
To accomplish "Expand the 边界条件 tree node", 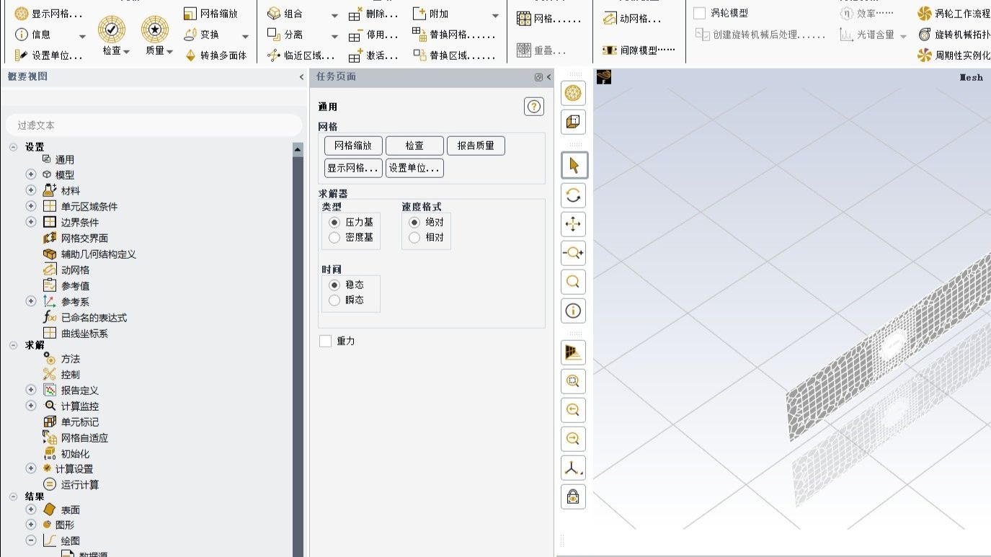I will [x=31, y=222].
